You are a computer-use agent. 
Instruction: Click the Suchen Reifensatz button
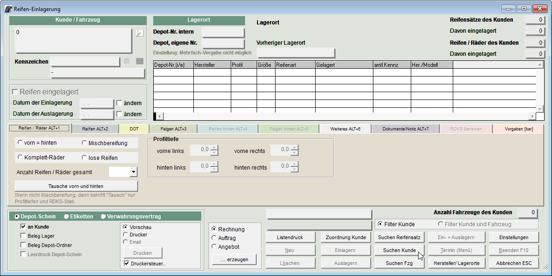click(399, 237)
